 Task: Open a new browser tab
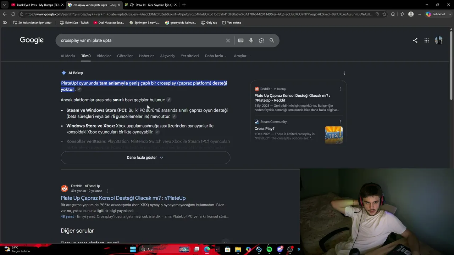click(184, 5)
